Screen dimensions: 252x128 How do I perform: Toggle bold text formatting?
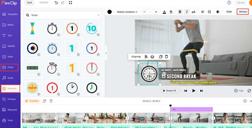(x=180, y=12)
